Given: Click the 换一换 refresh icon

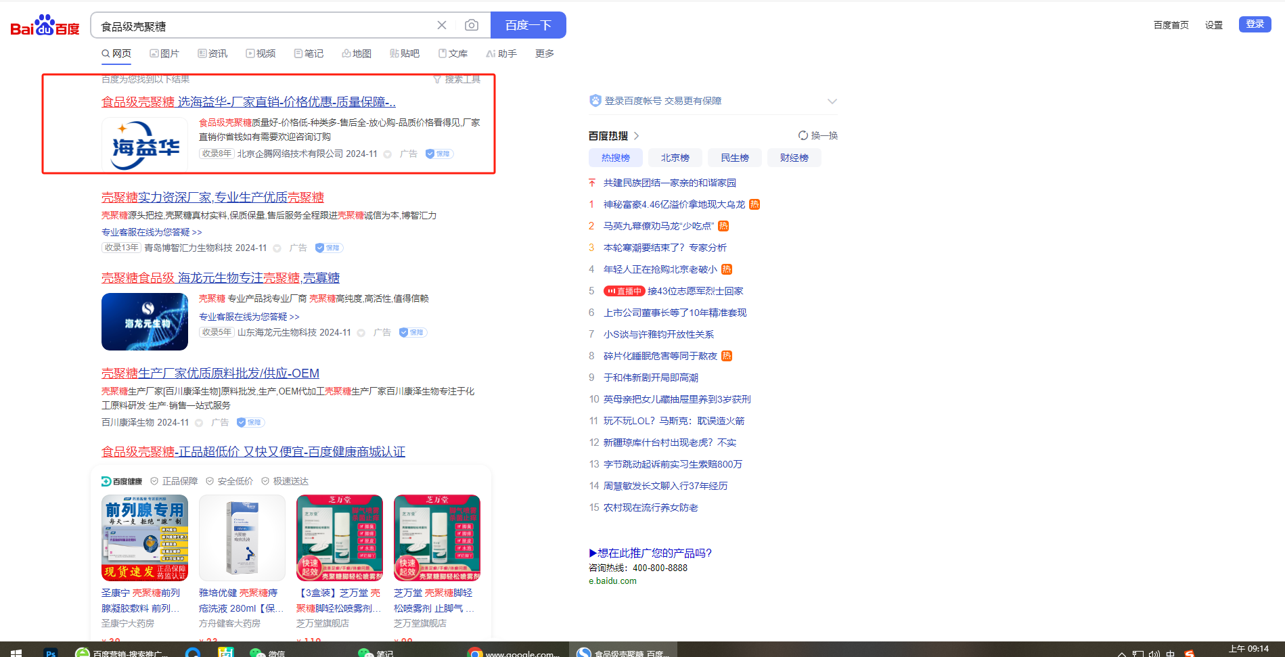Looking at the screenshot, I should pyautogui.click(x=803, y=135).
